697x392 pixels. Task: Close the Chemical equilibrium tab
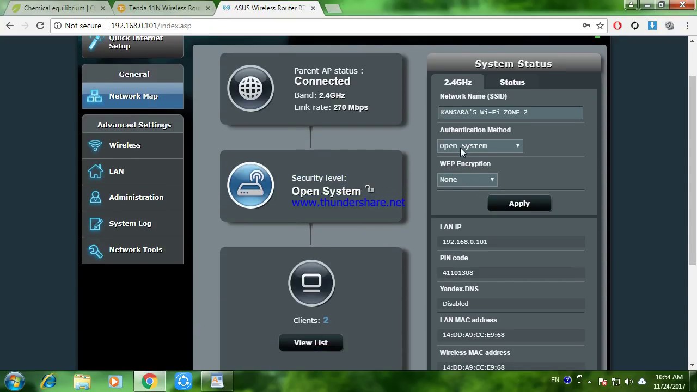103,8
